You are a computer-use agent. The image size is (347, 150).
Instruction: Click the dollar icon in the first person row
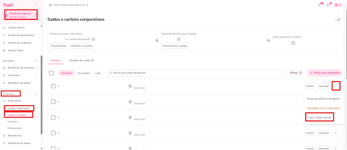click(x=130, y=86)
